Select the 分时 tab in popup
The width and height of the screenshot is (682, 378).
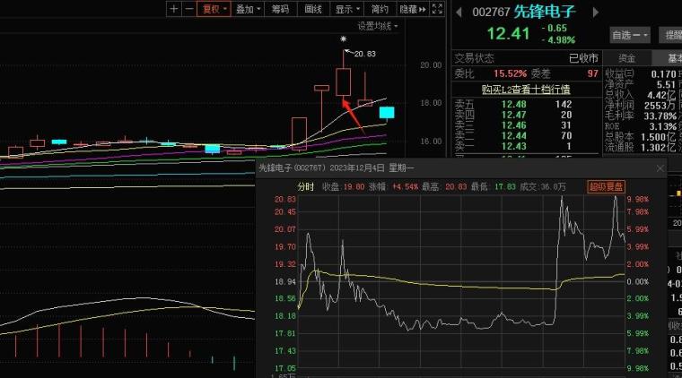(x=306, y=186)
